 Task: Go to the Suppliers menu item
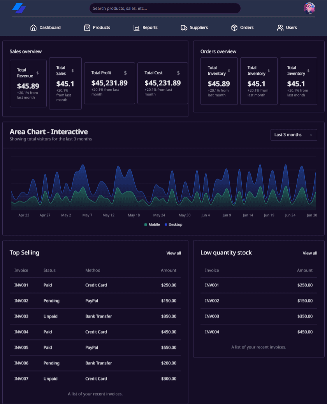(194, 28)
